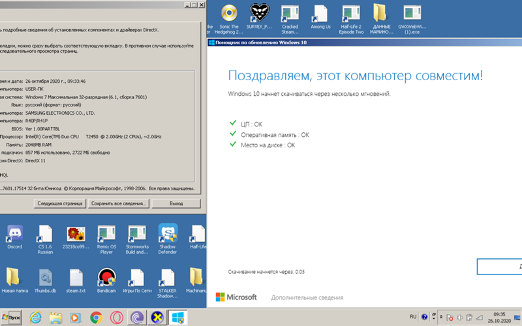The width and height of the screenshot is (522, 326).
Task: Open the RU language indicator
Action: tap(413, 317)
